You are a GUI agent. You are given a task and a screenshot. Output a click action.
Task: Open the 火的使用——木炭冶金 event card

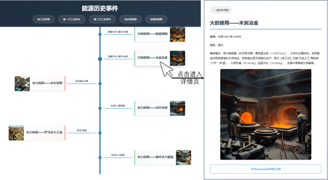(x=152, y=58)
